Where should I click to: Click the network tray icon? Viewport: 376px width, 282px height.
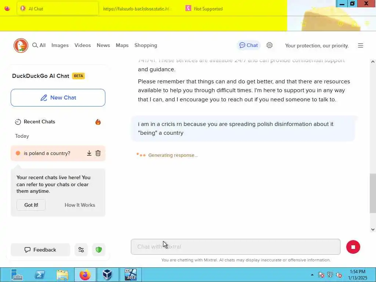pos(330,275)
